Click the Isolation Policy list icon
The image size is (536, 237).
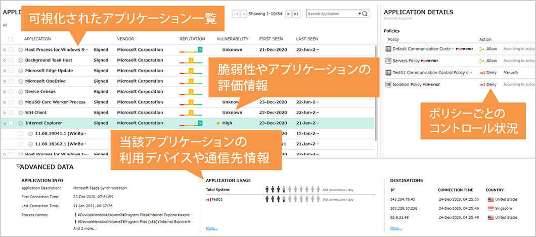pyautogui.click(x=388, y=85)
